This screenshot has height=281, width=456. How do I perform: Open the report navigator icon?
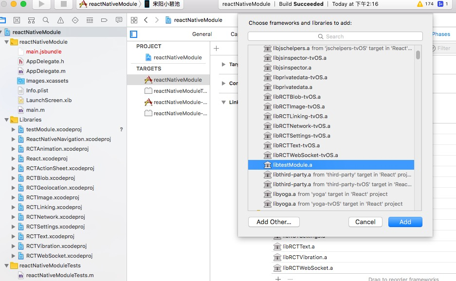(119, 20)
